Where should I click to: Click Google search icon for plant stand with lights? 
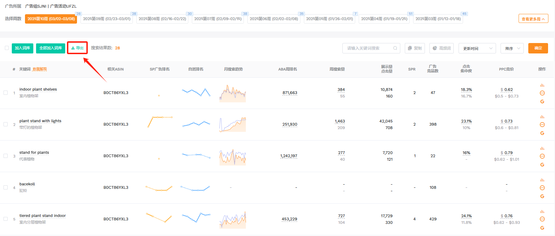coord(542,133)
